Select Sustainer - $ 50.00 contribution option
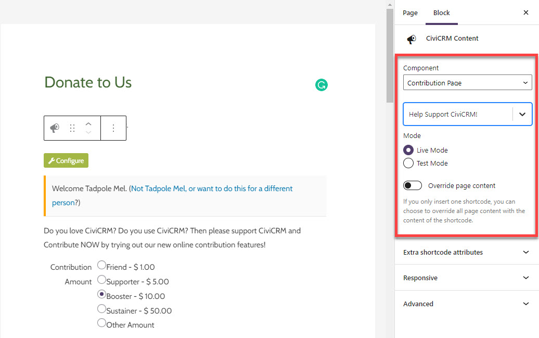This screenshot has width=539, height=338. point(101,309)
